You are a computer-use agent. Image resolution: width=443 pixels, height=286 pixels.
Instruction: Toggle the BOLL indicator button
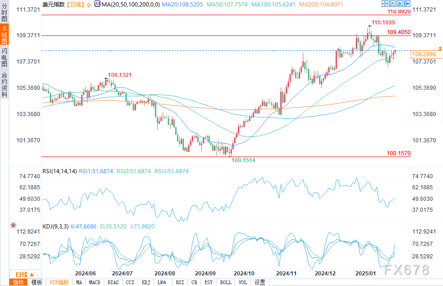point(226,282)
